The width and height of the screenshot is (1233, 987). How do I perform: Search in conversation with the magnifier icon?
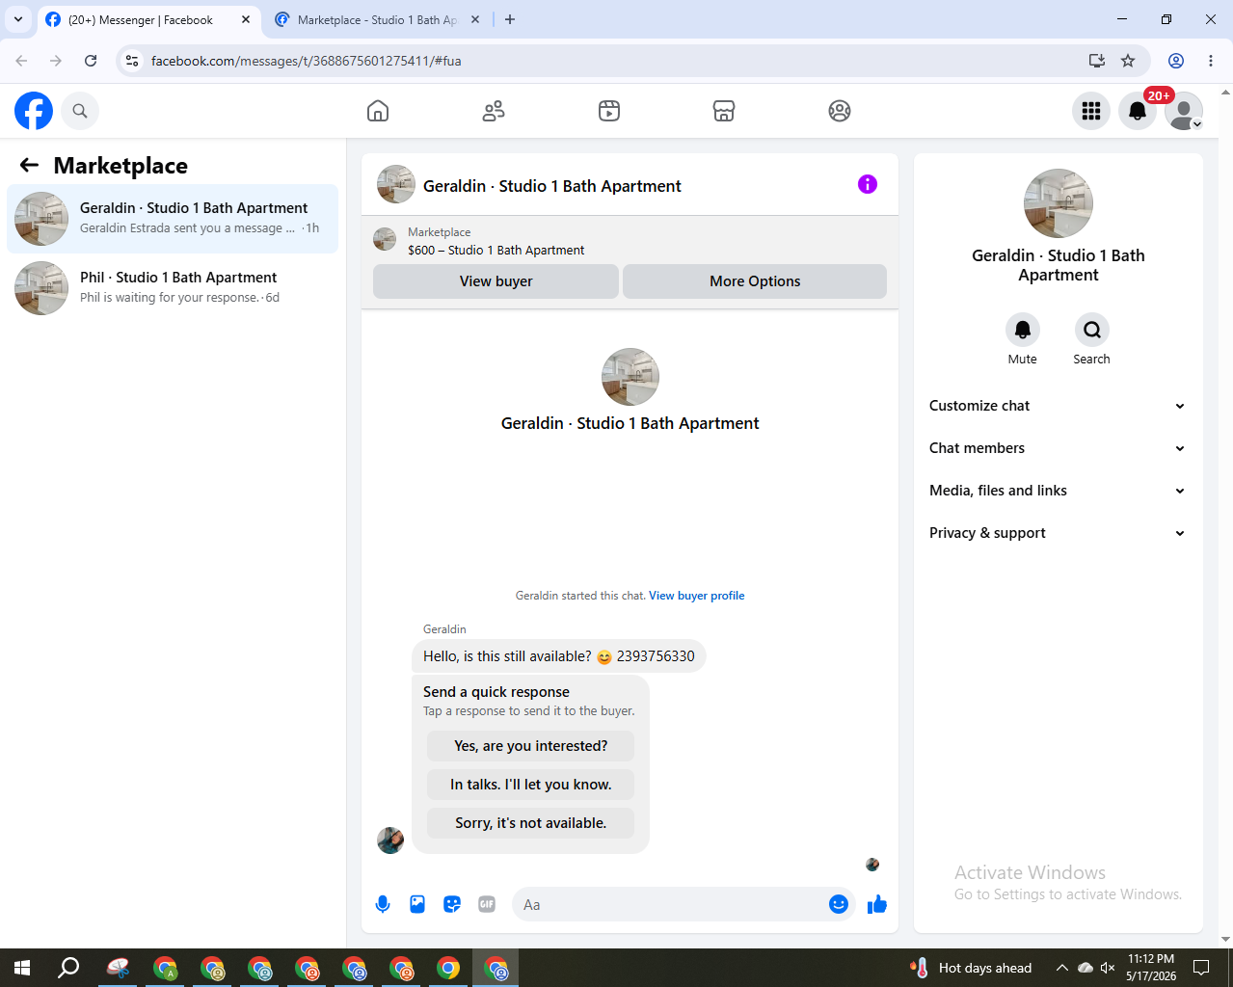1092,330
